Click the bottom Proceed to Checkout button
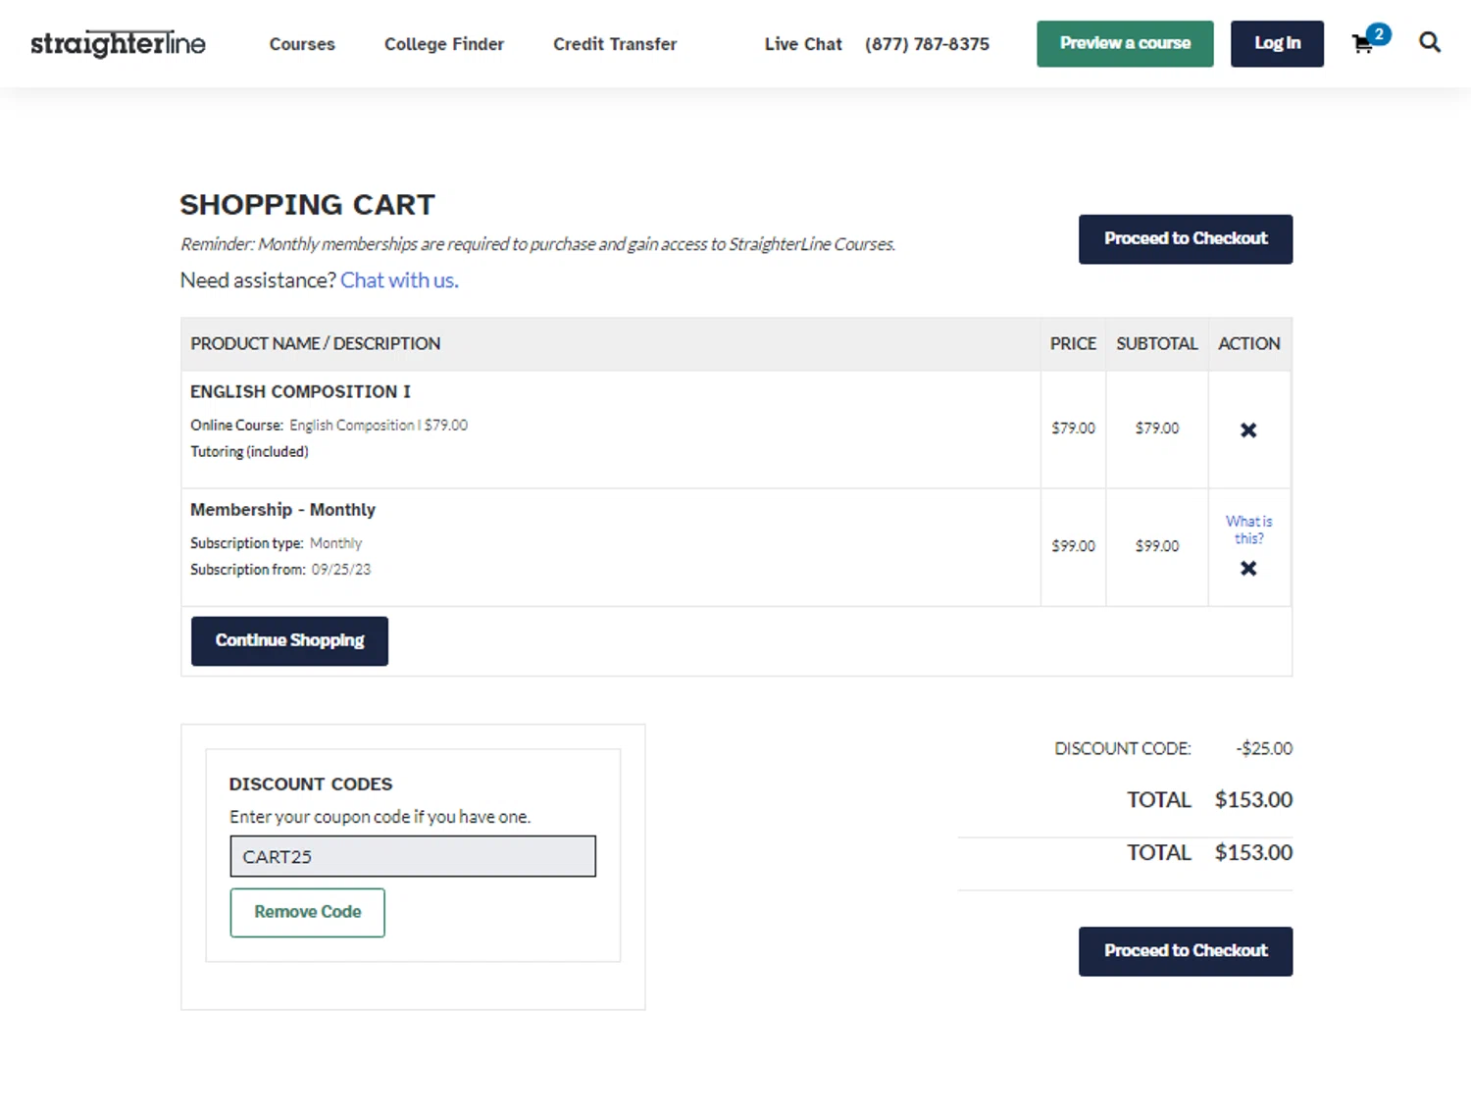Screen dimensions: 1471x1114 (1186, 951)
